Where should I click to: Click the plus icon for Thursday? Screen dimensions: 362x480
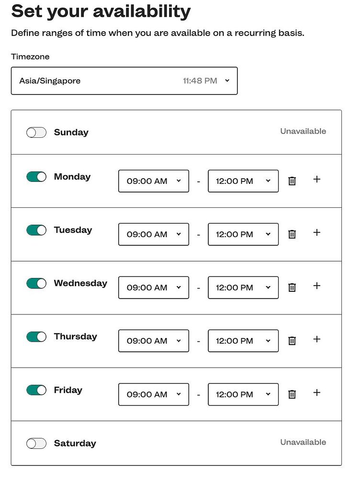point(317,339)
